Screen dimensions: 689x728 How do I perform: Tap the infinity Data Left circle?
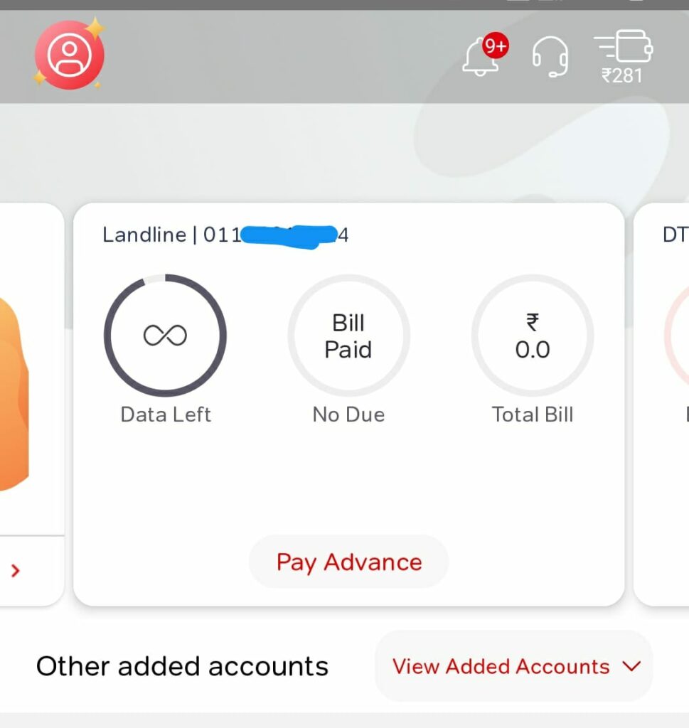click(165, 336)
